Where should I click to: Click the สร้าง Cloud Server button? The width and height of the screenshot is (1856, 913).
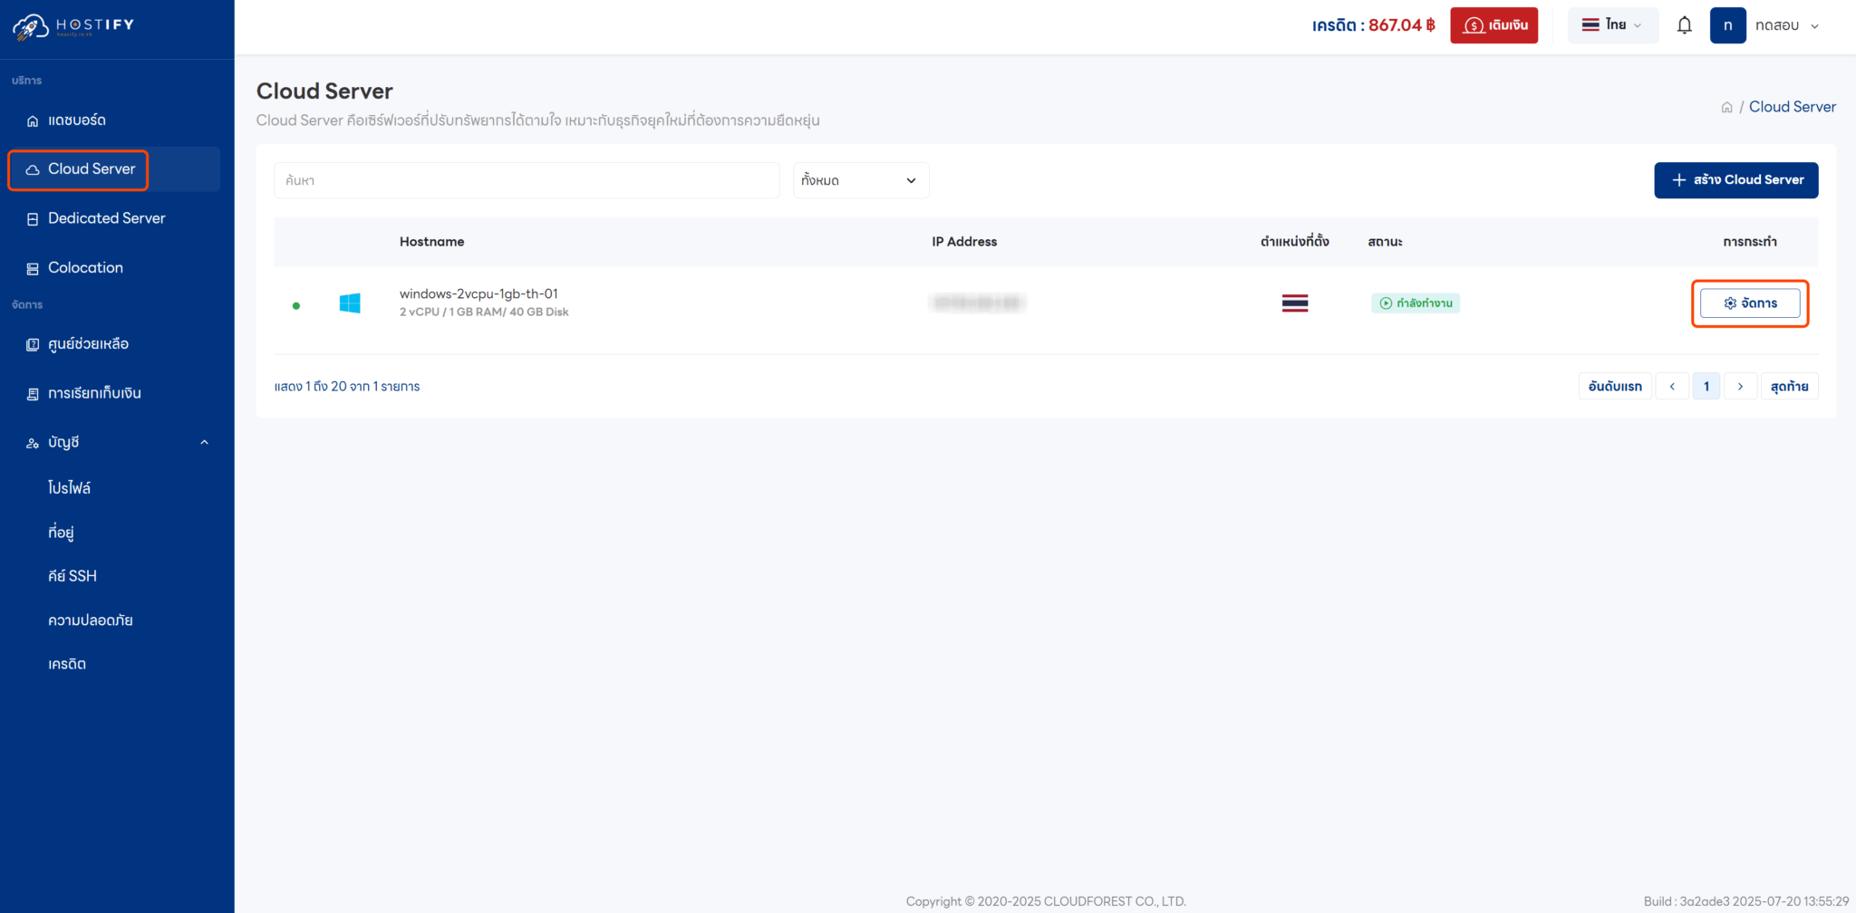pyautogui.click(x=1735, y=179)
